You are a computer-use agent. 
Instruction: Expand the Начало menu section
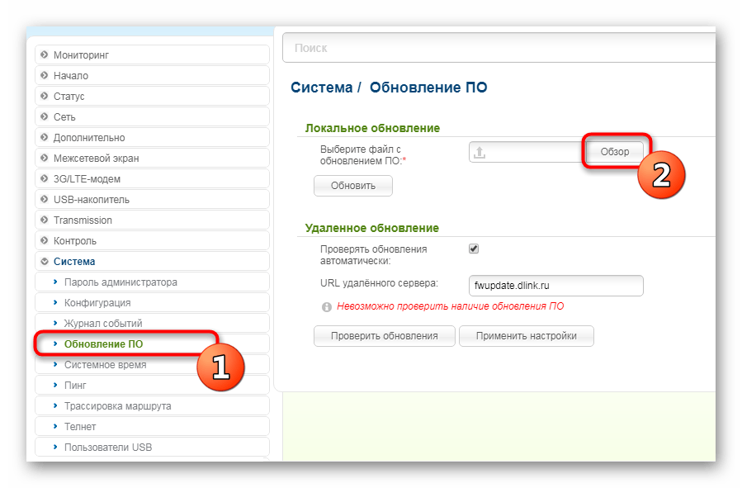(x=70, y=76)
